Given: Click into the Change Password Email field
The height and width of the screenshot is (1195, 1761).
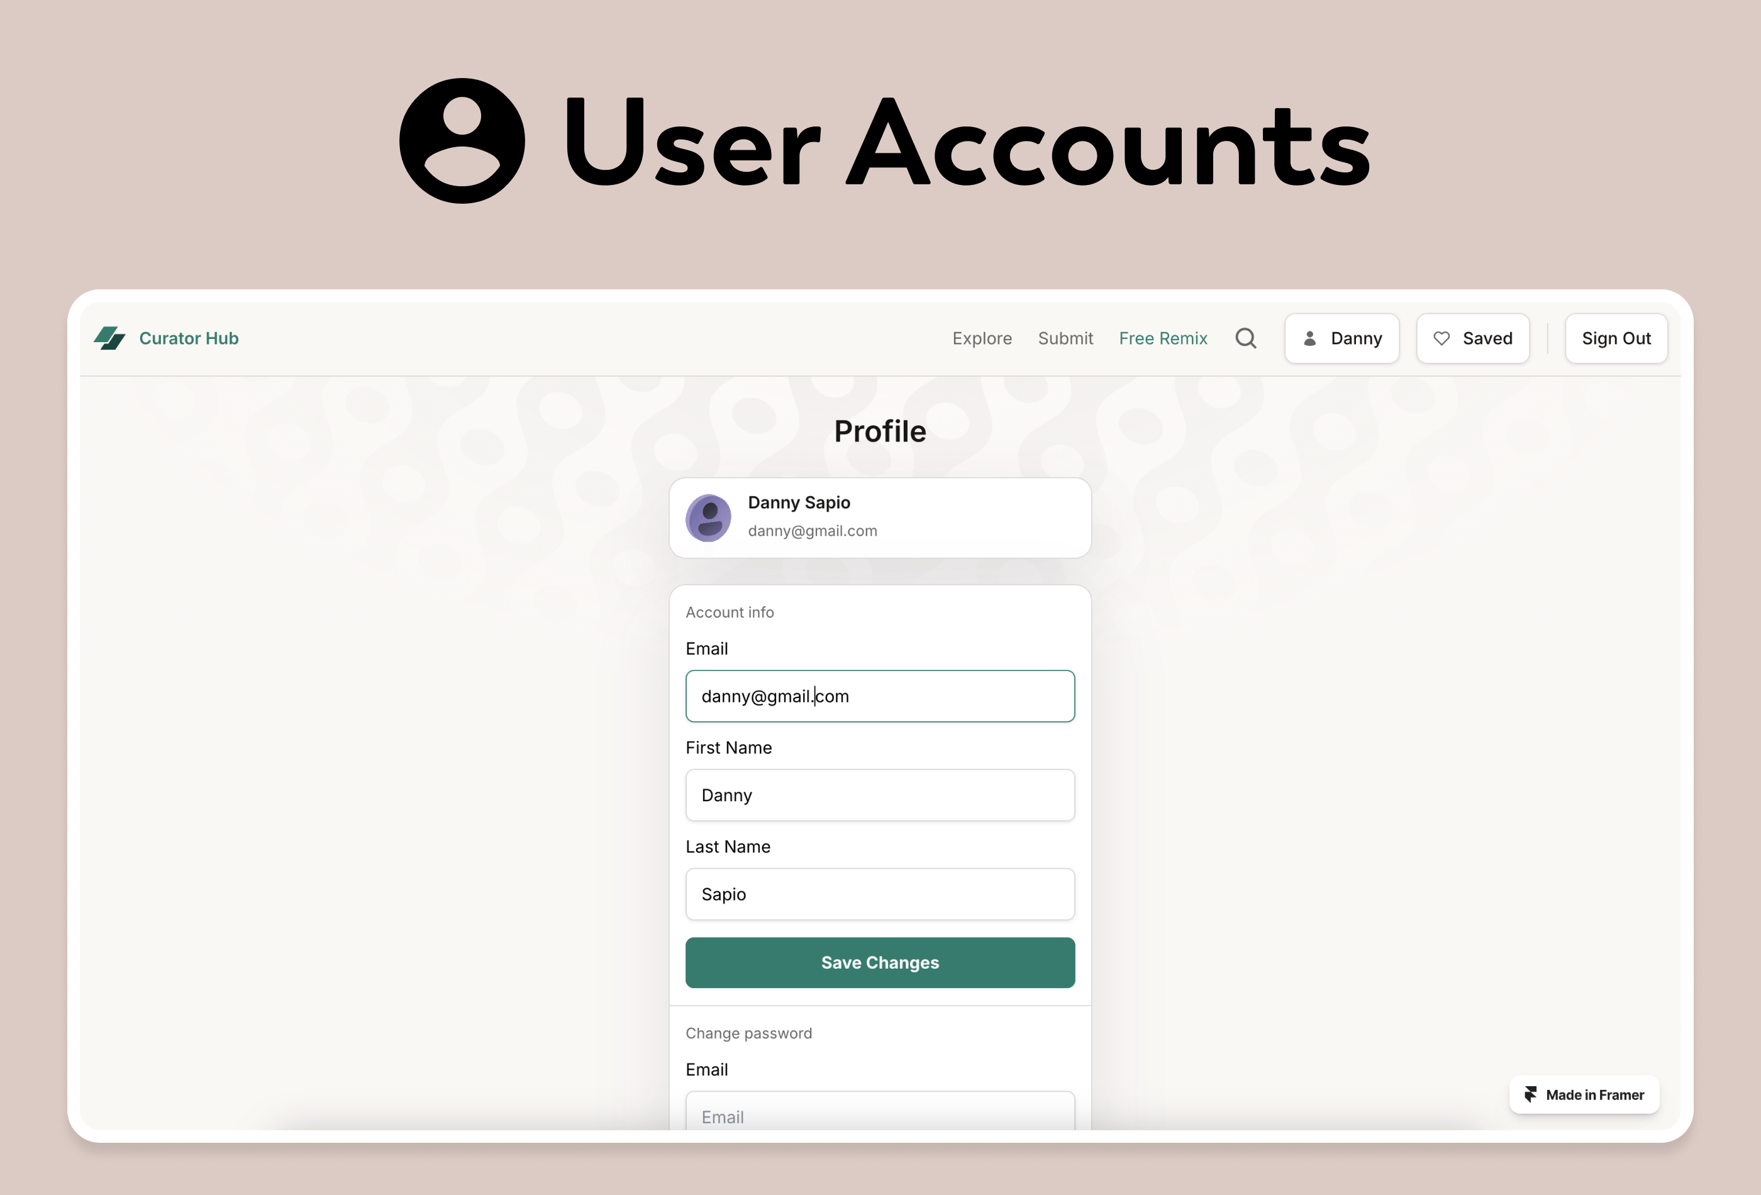Looking at the screenshot, I should [880, 1116].
